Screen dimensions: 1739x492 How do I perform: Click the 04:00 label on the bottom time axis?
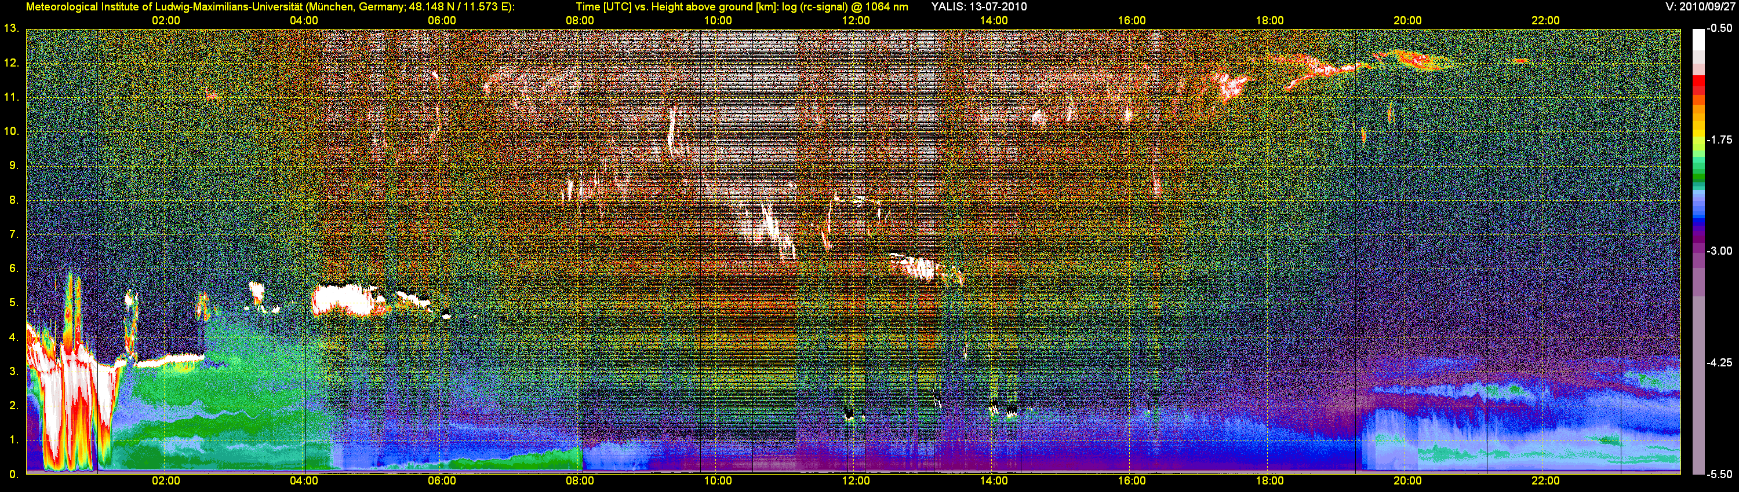pyautogui.click(x=304, y=480)
